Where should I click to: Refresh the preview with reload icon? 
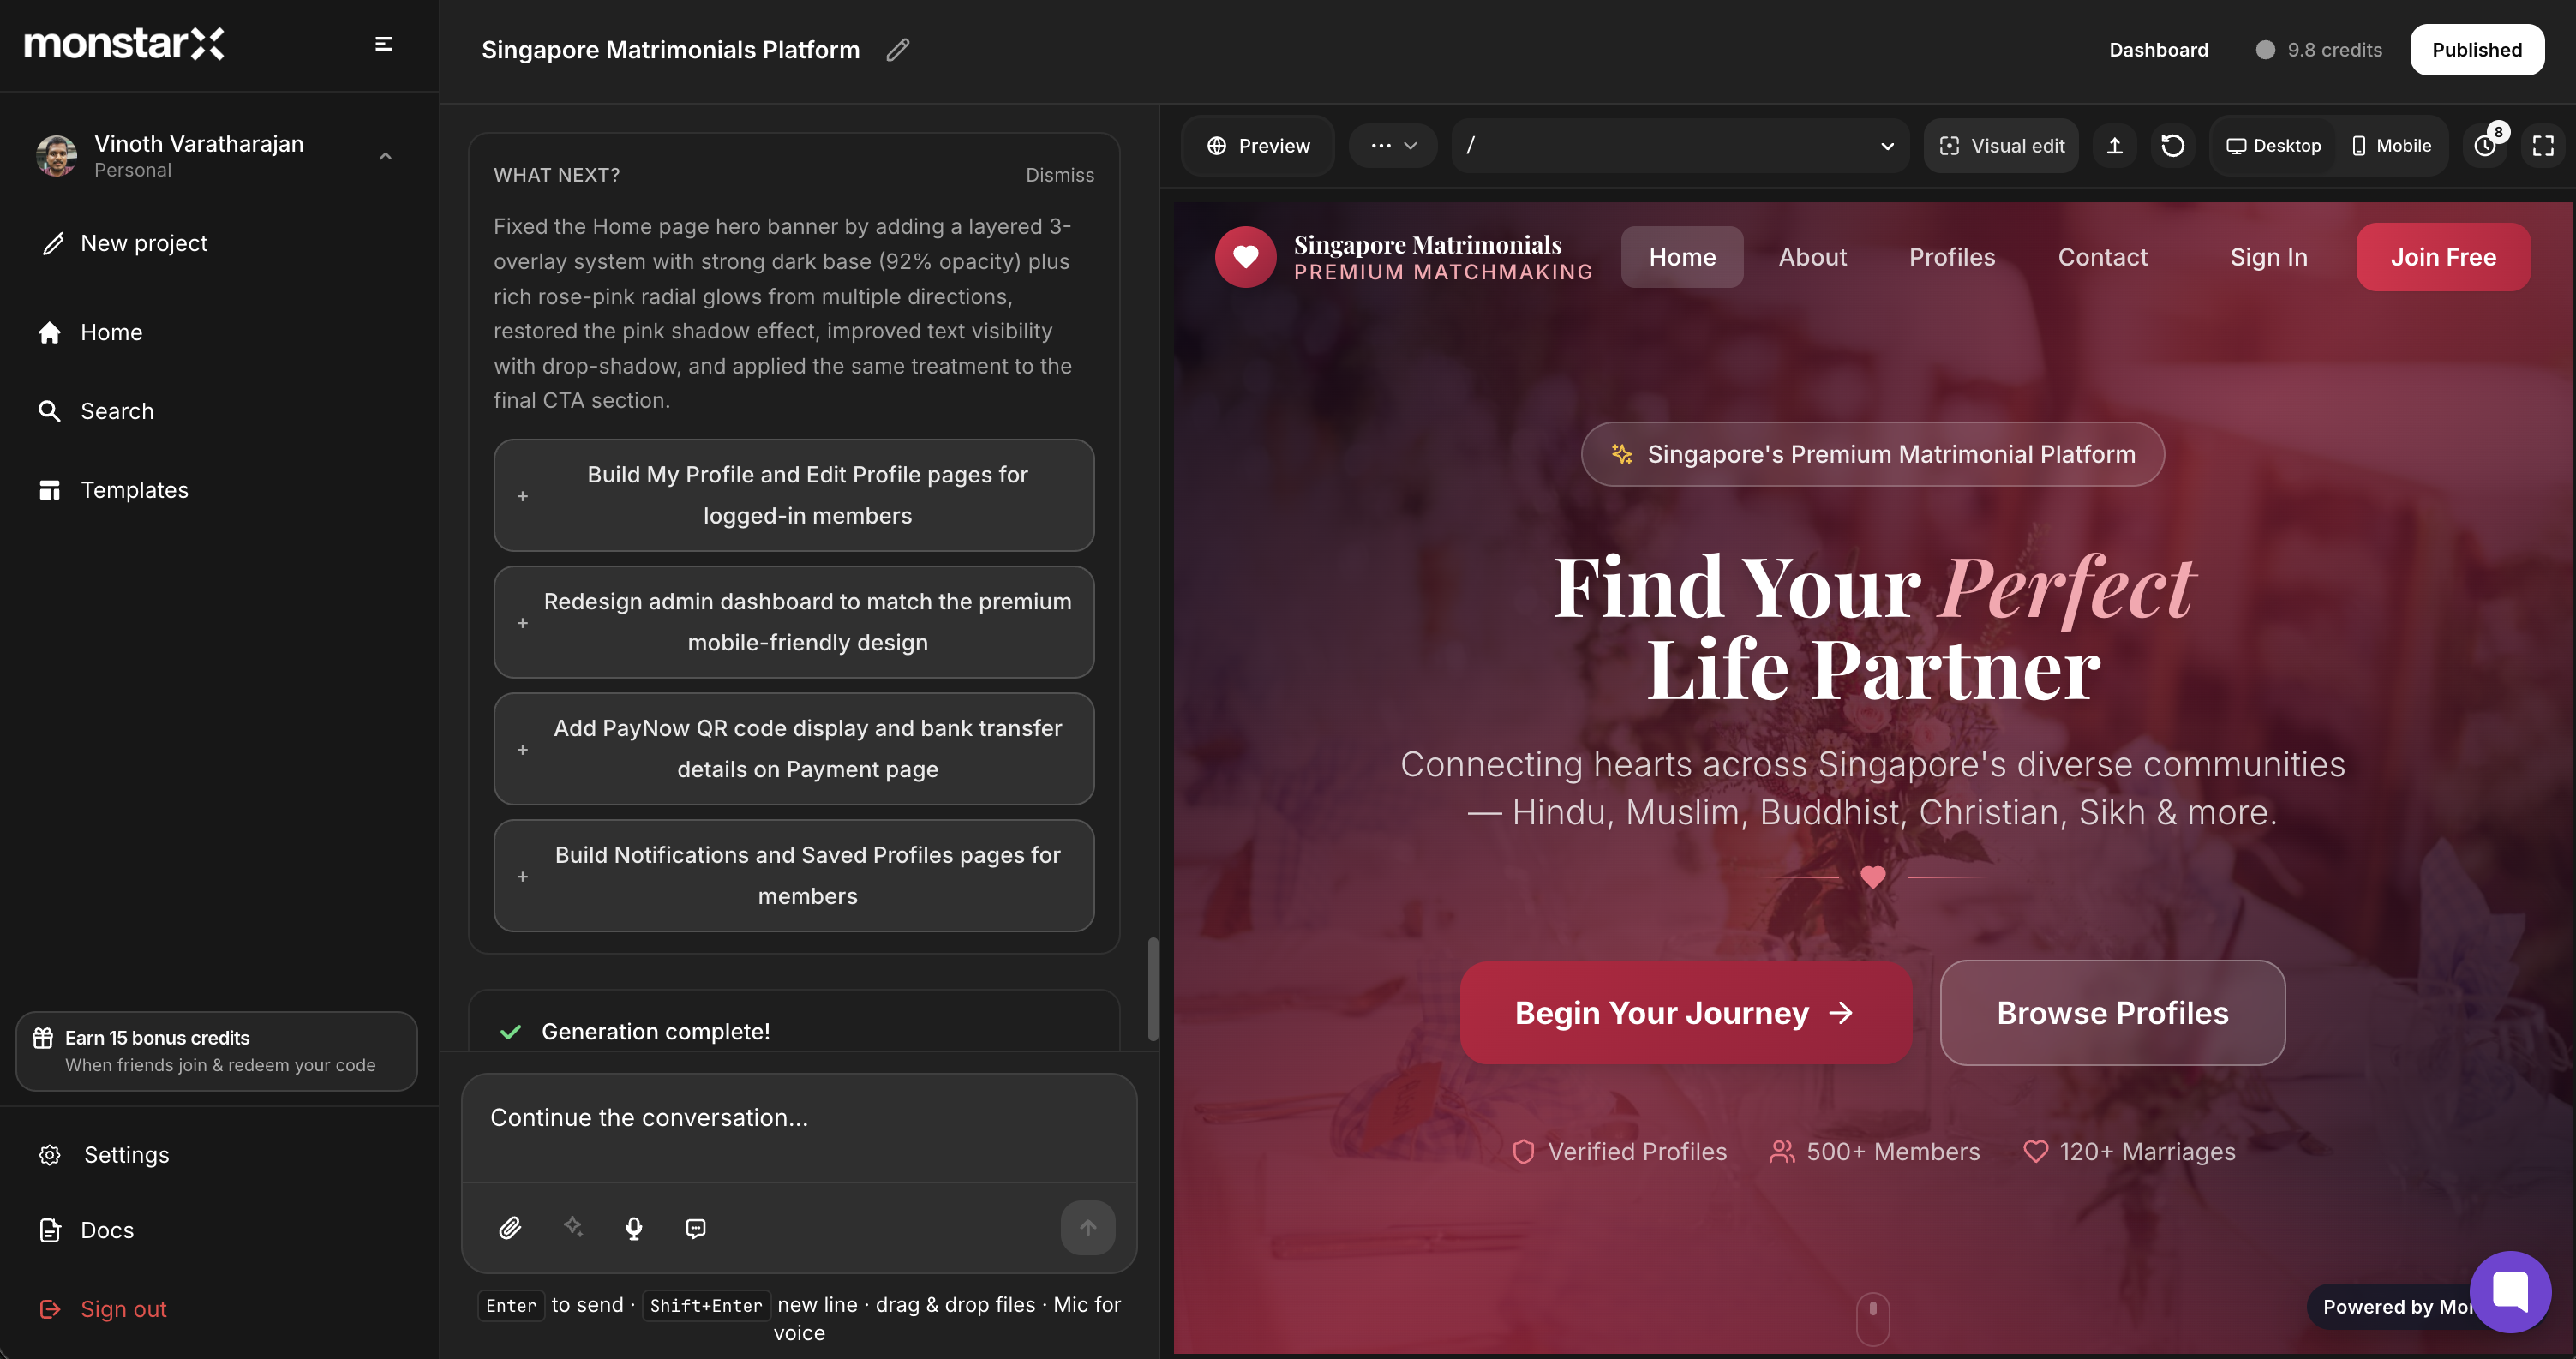coord(2172,146)
